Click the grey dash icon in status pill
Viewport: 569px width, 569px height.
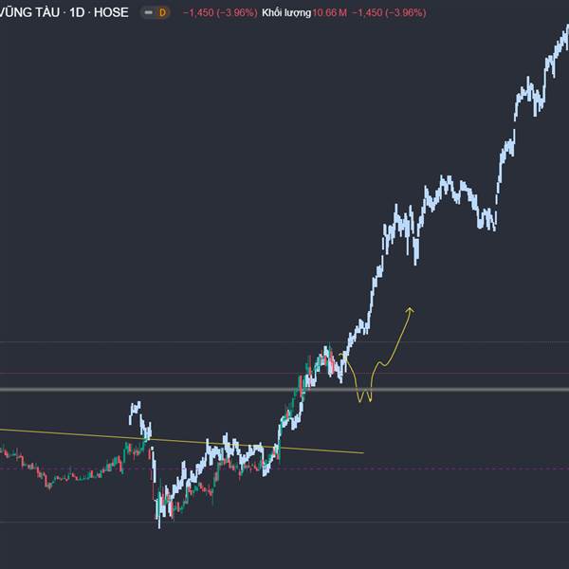point(149,12)
